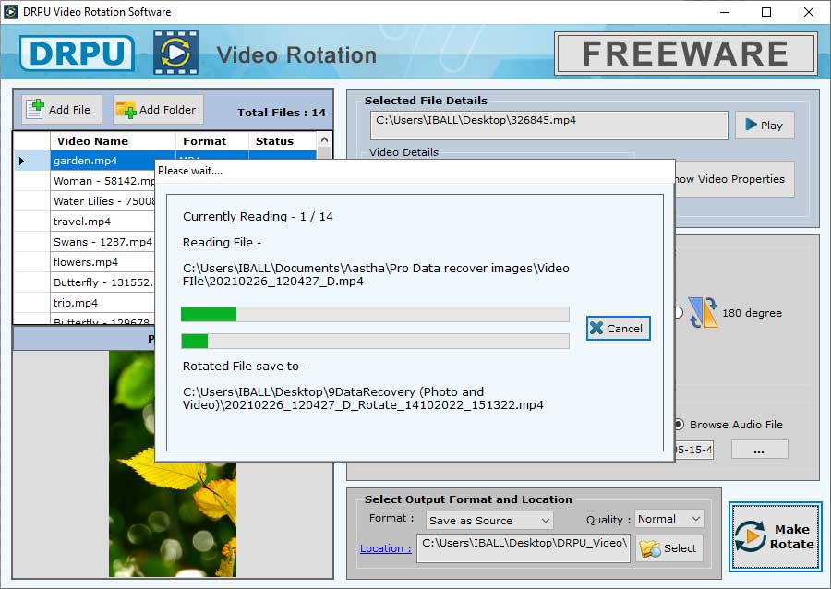Maximize the DRPU Video Rotation window

pos(766,12)
